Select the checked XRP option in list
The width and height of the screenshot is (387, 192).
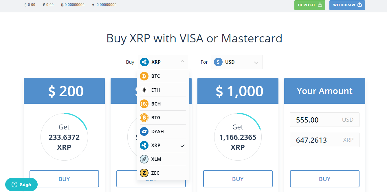(163, 145)
